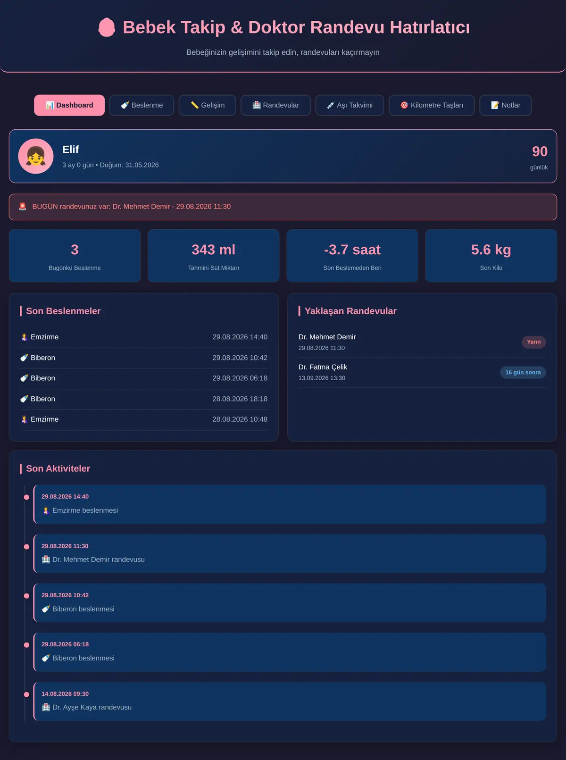This screenshot has width=566, height=760.
Task: Click the Dashboard tab
Action: (x=69, y=105)
